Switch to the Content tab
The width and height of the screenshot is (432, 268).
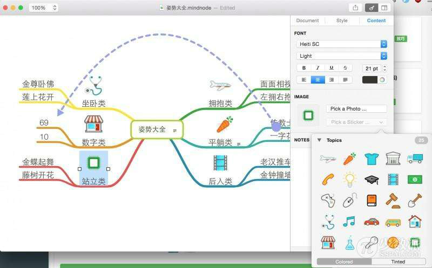click(376, 20)
